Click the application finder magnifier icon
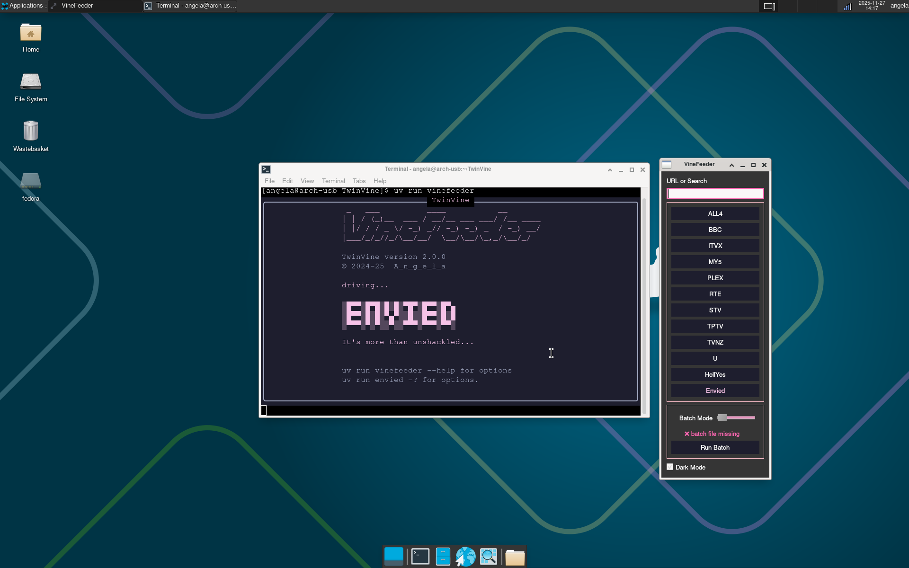Viewport: 909px width, 568px height. pos(488,557)
